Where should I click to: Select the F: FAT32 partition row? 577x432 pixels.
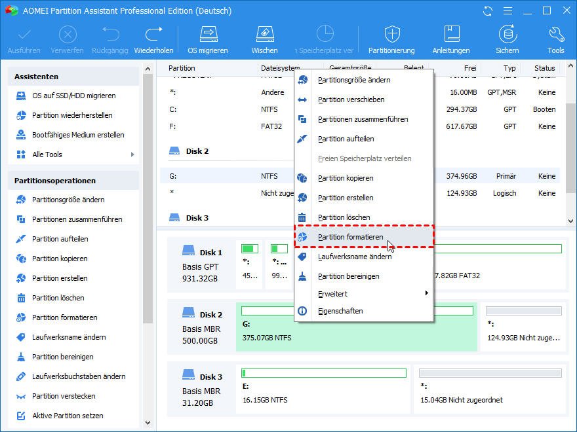click(x=360, y=126)
